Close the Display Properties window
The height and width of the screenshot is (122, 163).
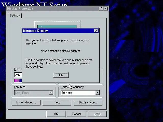[106, 9]
